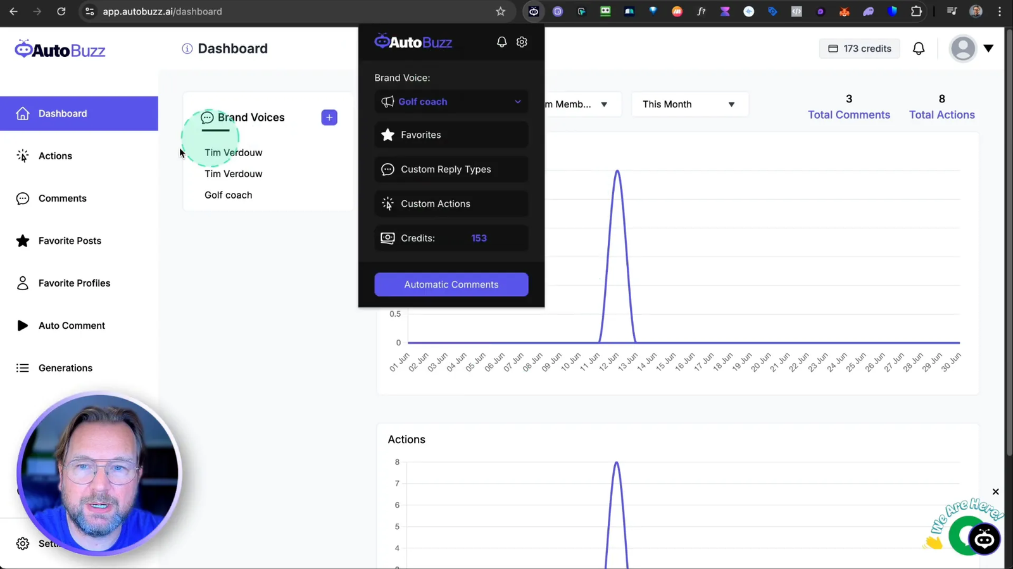Image resolution: width=1013 pixels, height=569 pixels.
Task: Click the Total Comments link
Action: [849, 115]
